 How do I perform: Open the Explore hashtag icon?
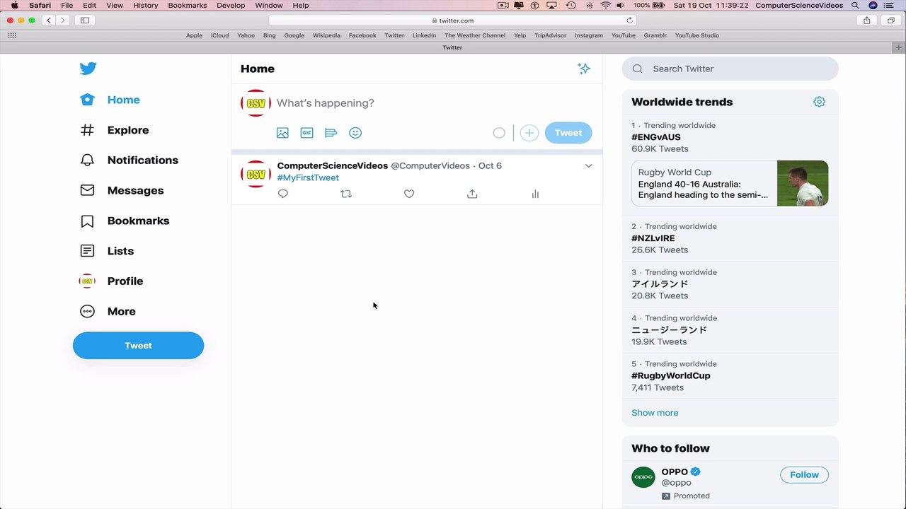87,130
